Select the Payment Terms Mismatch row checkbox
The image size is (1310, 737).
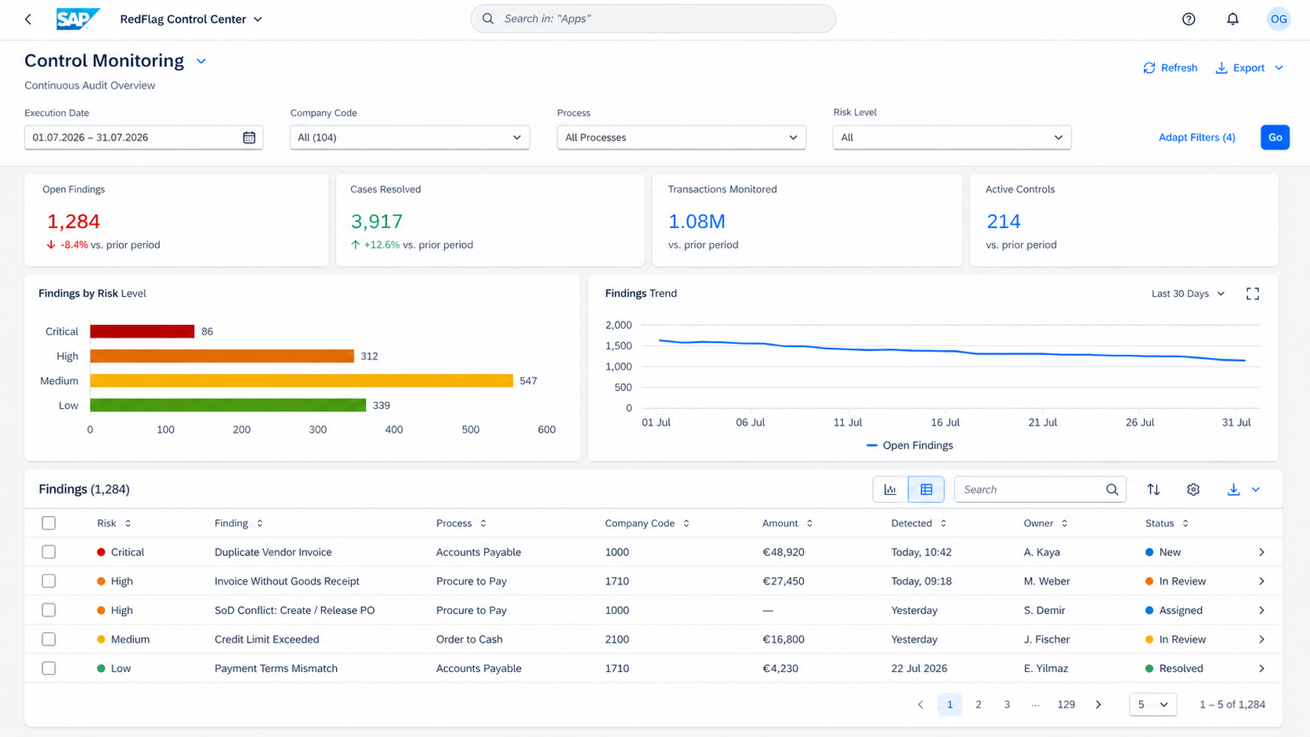tap(49, 668)
